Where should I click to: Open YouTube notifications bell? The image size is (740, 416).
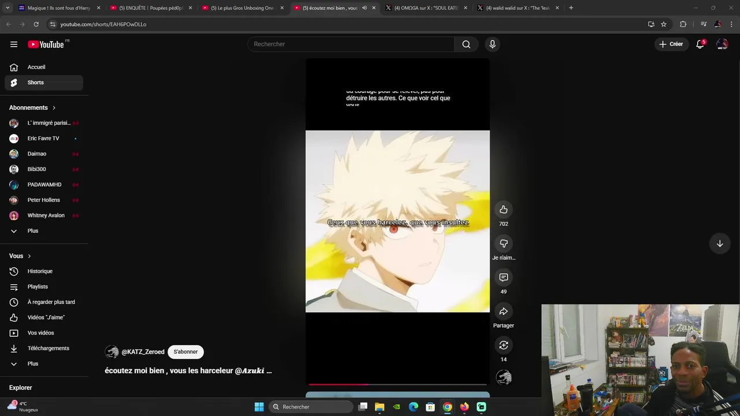click(700, 44)
